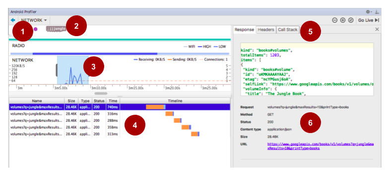Click the Timeline column header
The image size is (388, 182).
point(175,101)
